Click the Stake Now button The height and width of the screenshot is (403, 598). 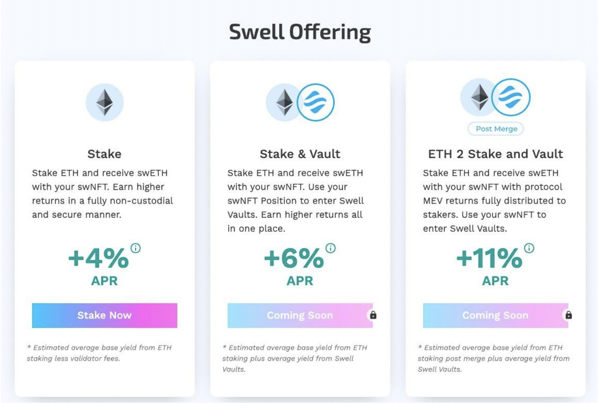click(x=105, y=316)
